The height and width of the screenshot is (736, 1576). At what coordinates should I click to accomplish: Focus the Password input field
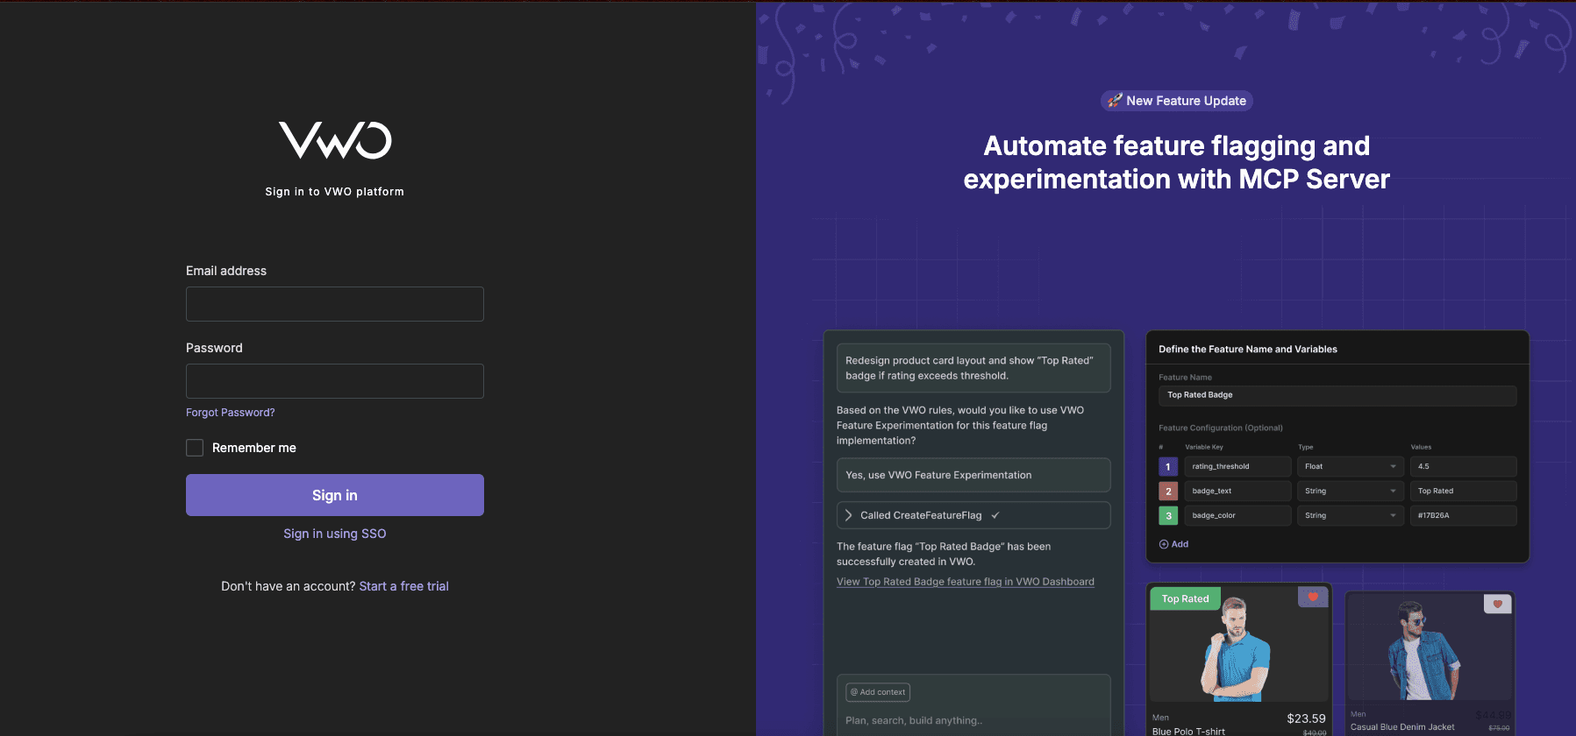coord(335,381)
